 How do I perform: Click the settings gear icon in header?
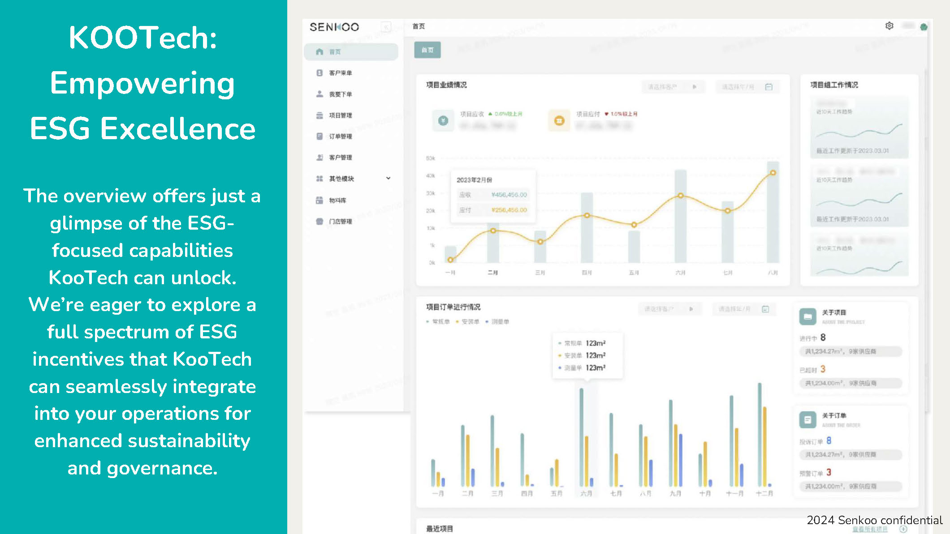click(x=889, y=26)
